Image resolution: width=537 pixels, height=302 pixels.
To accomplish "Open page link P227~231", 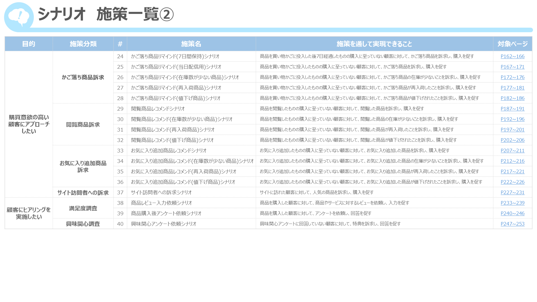I will 512,192.
